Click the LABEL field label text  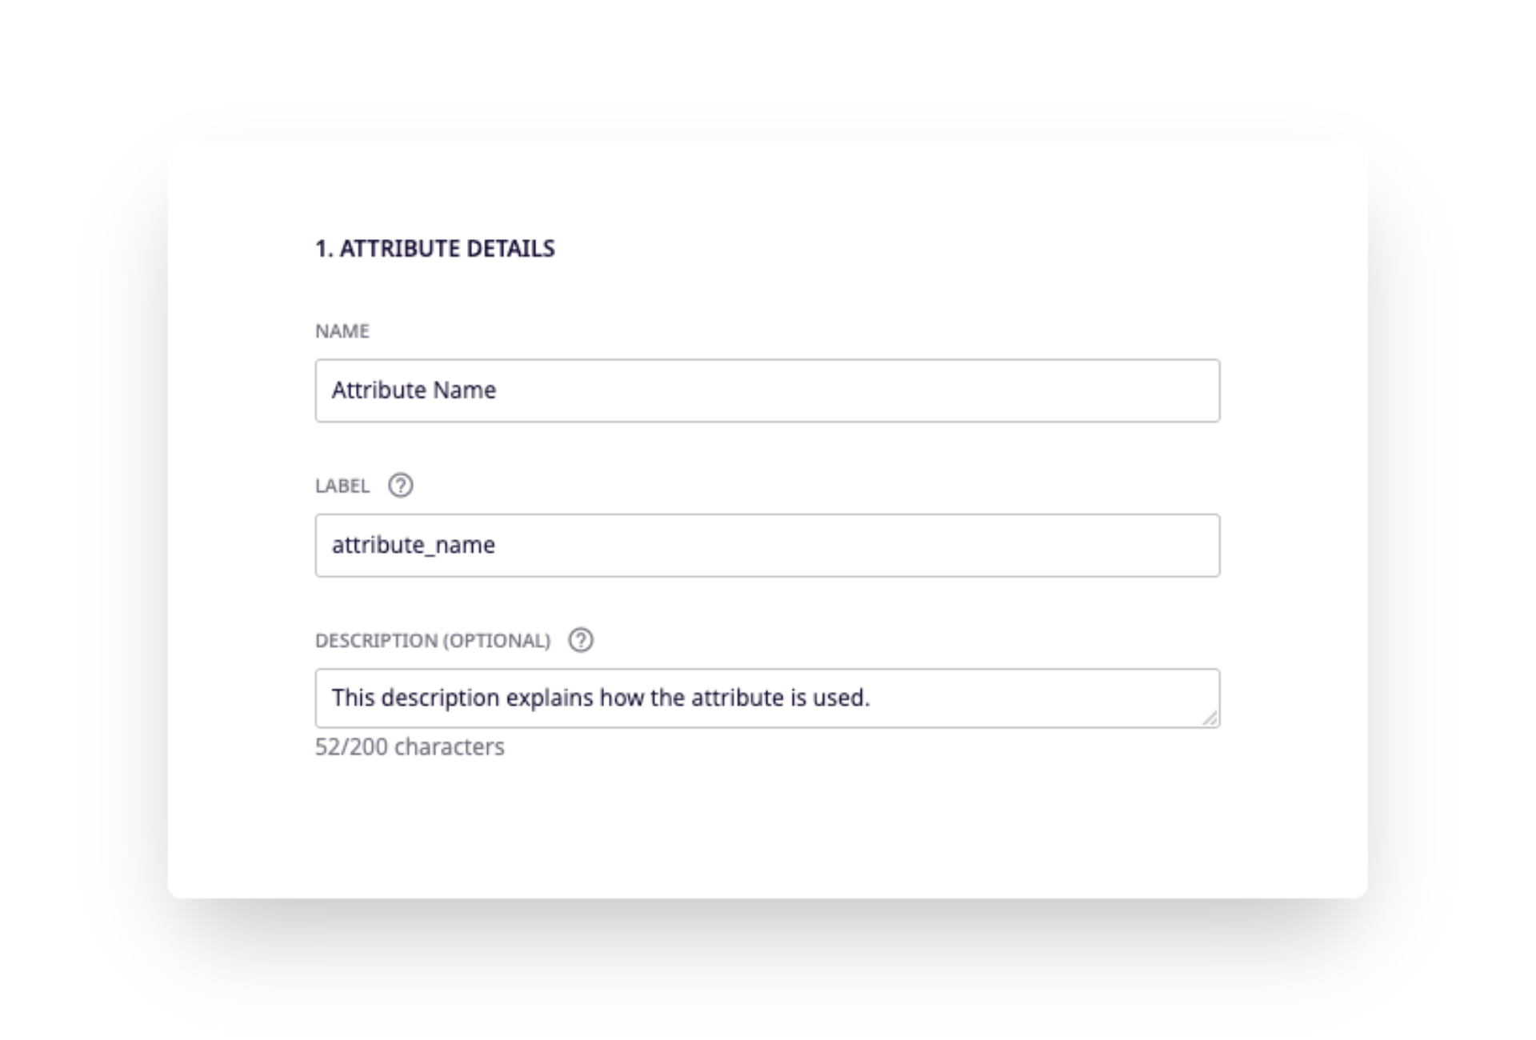(342, 485)
